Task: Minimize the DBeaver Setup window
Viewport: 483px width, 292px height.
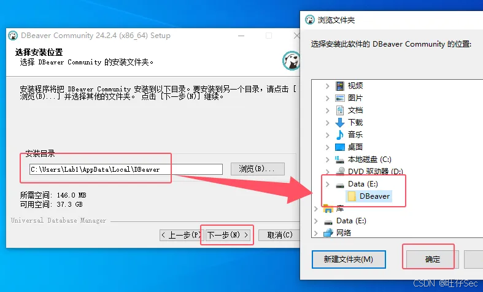Action: coord(241,36)
